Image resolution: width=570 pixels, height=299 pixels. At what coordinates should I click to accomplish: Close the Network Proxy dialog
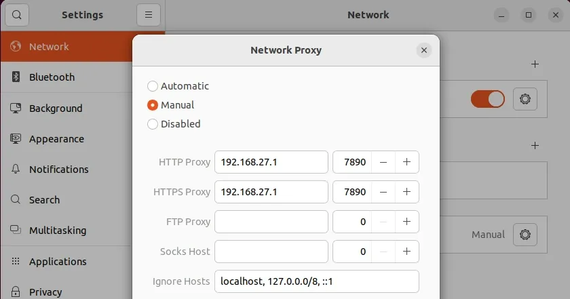pos(424,50)
